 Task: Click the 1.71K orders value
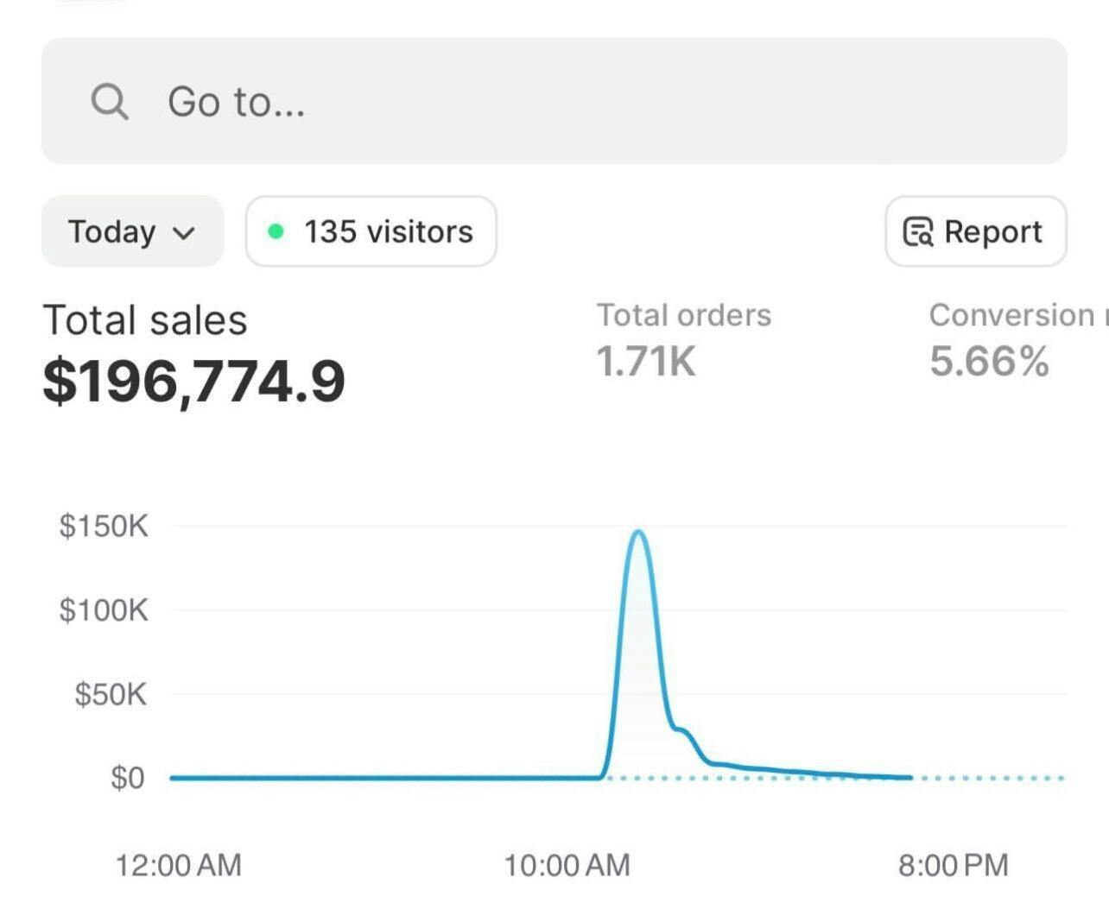pyautogui.click(x=645, y=361)
